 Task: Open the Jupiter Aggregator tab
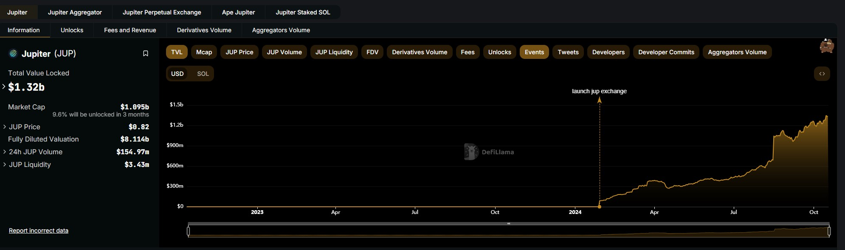75,12
